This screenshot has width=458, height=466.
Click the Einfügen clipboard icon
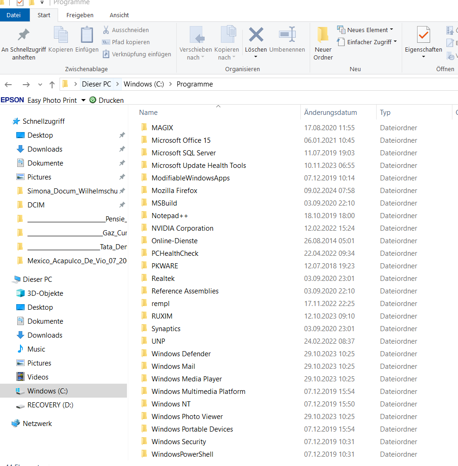click(x=87, y=35)
